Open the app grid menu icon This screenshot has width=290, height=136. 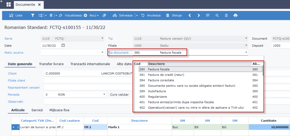click(x=9, y=5)
